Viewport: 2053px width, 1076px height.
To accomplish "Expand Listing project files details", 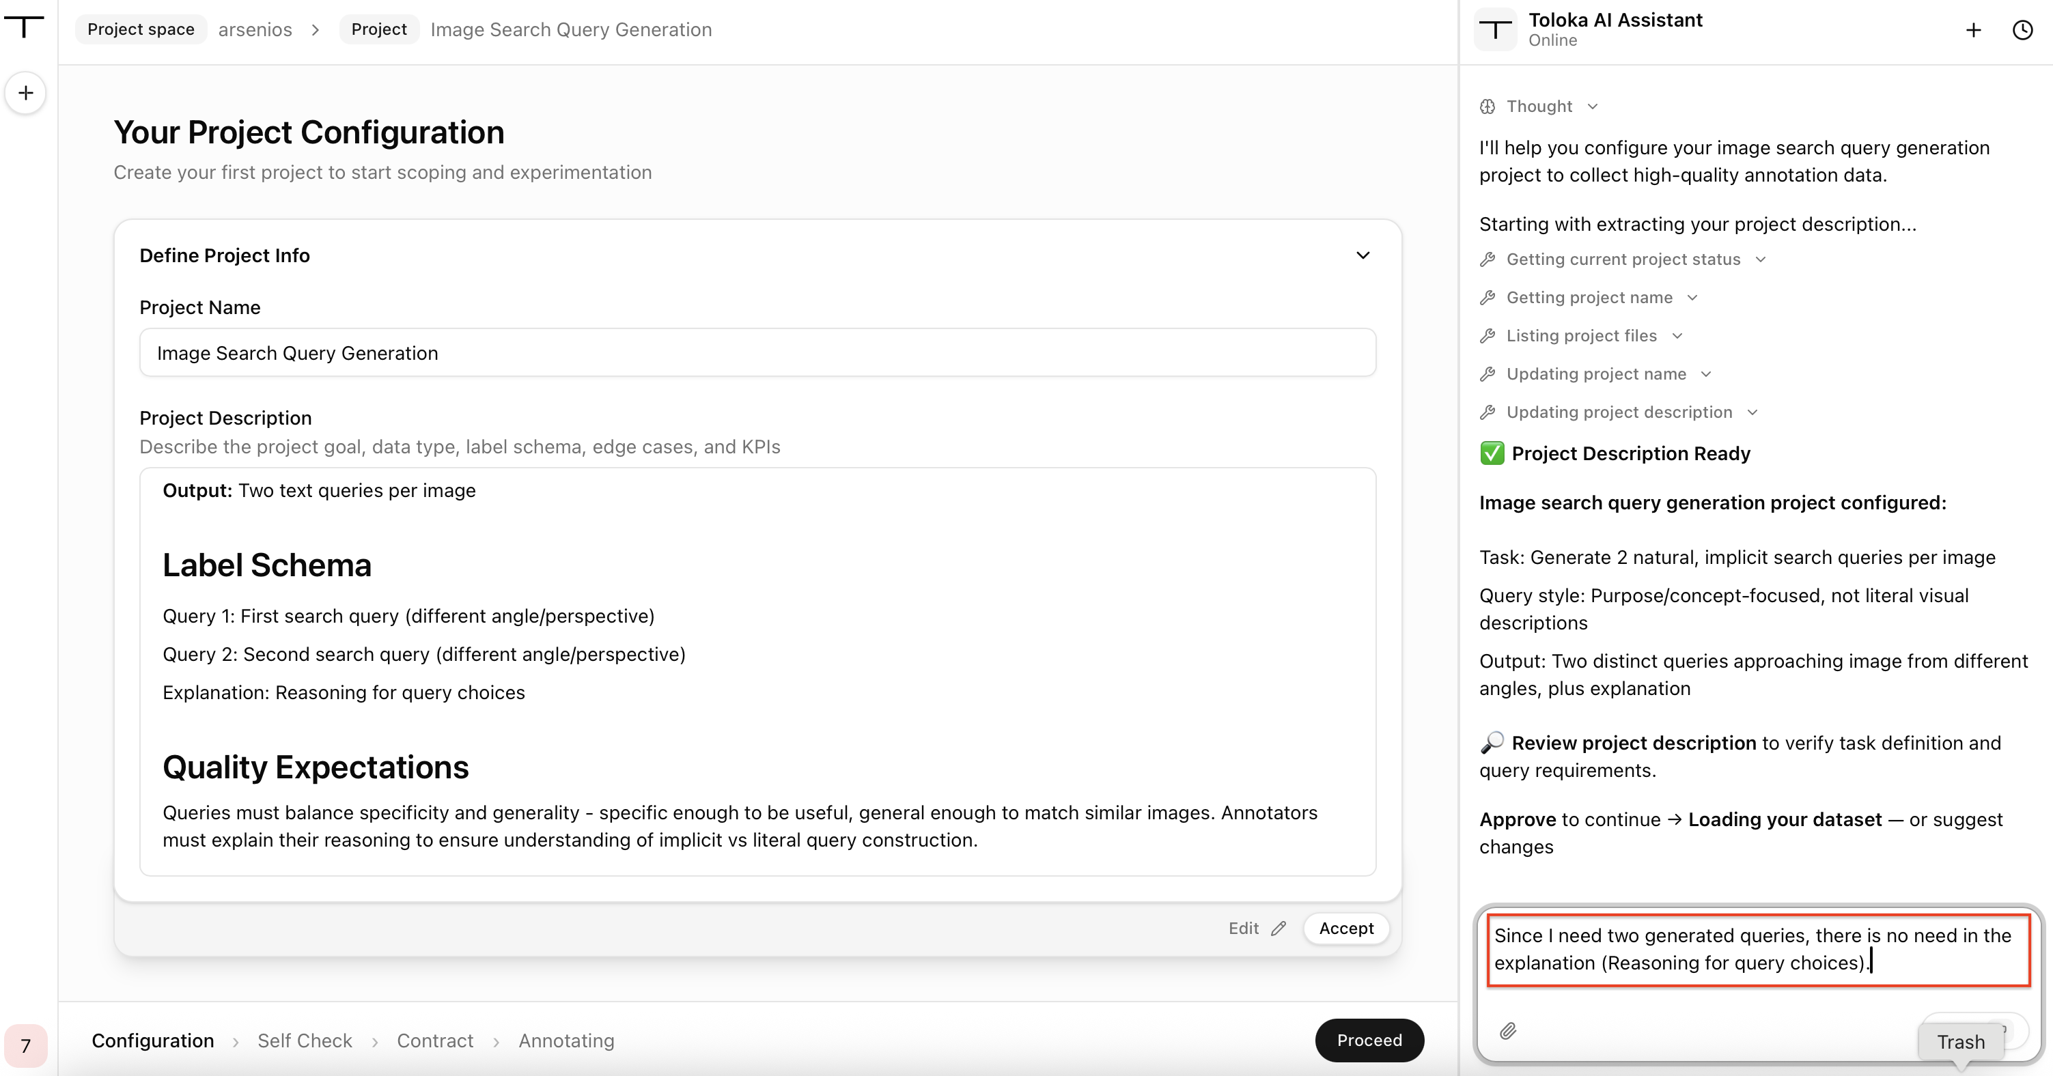I will 1677,336.
